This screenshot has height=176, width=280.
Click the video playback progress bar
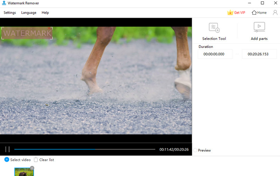point(84,149)
